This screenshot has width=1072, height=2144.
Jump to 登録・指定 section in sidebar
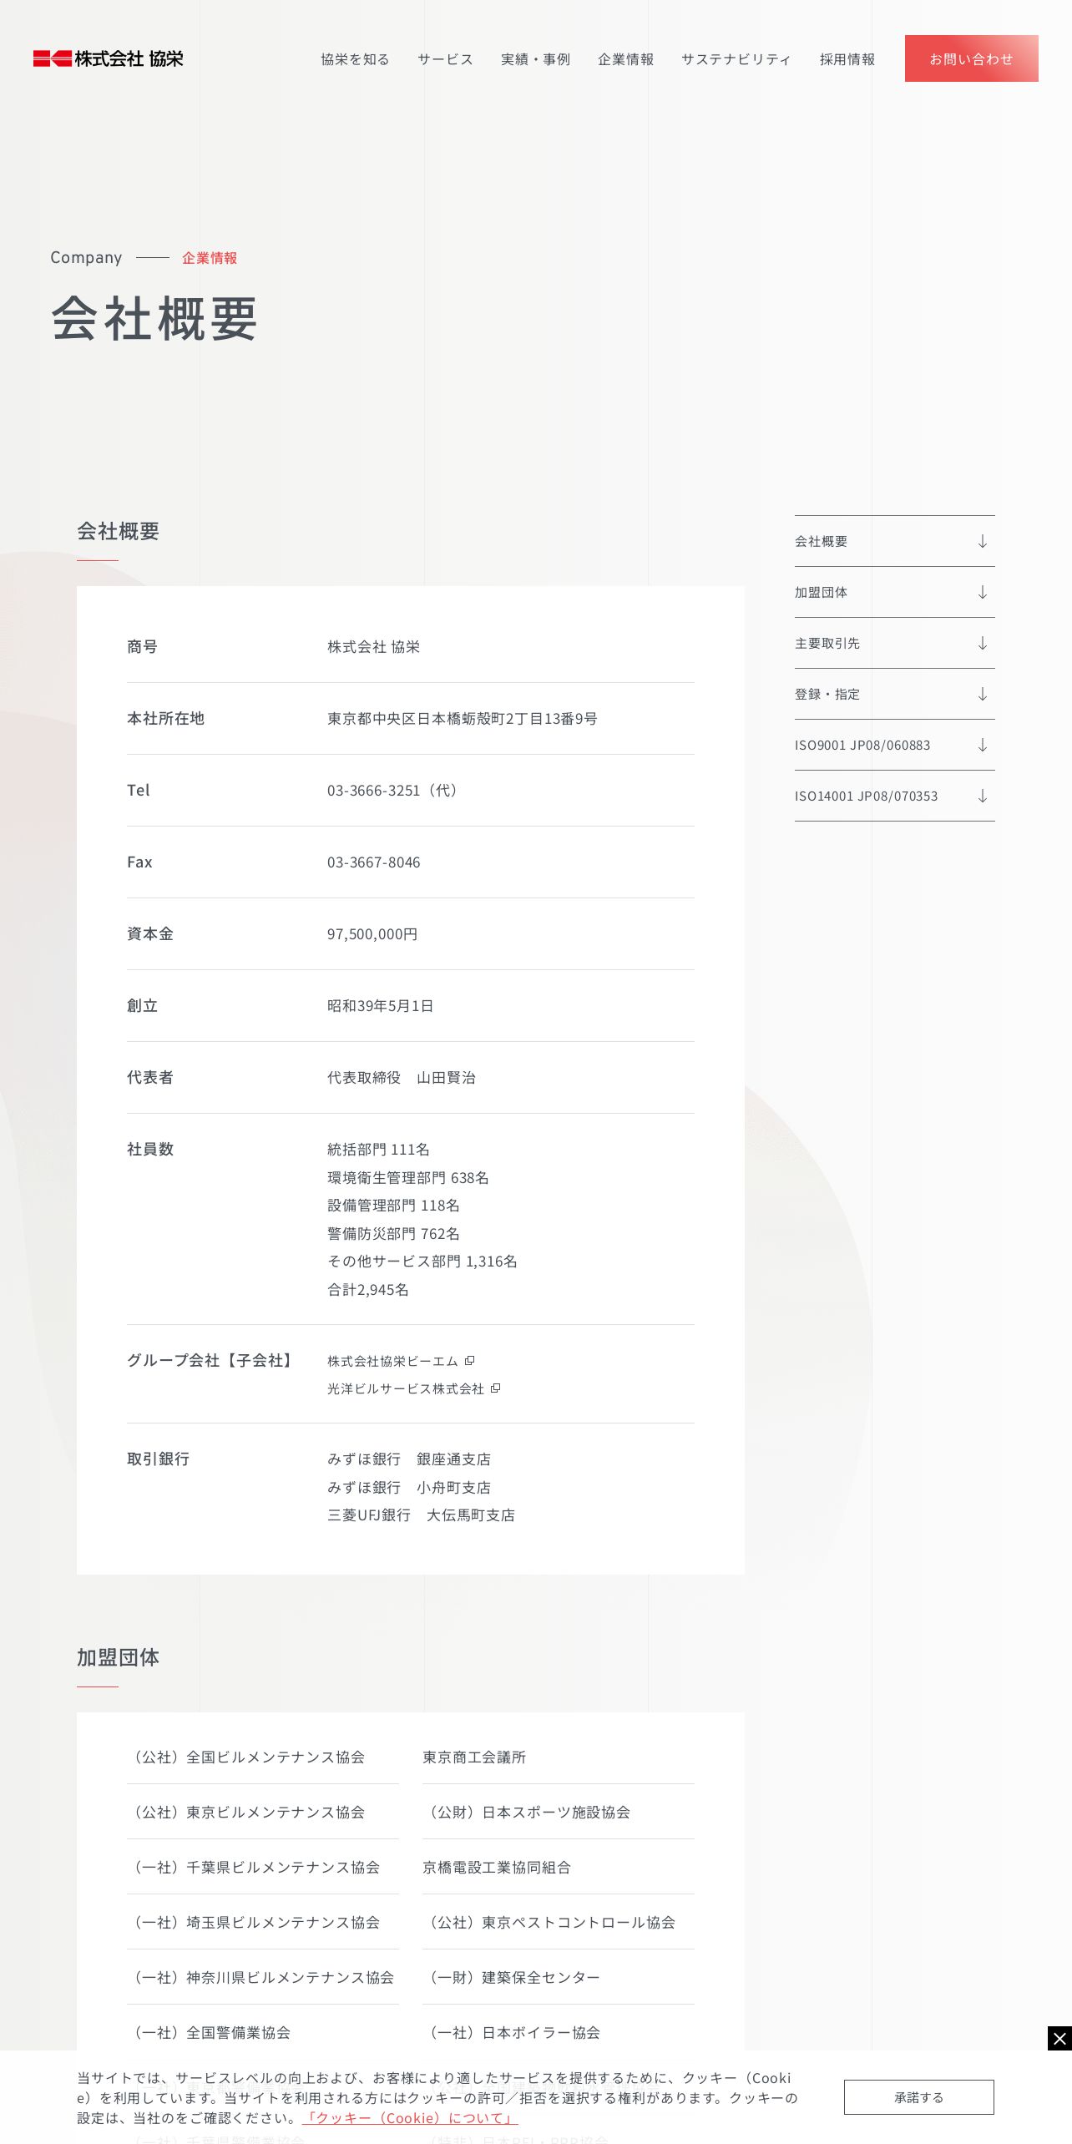pyautogui.click(x=895, y=694)
